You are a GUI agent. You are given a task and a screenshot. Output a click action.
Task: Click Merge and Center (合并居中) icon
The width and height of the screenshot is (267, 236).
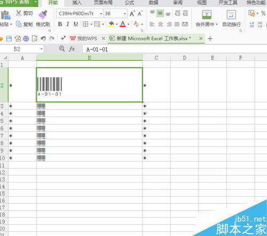click(207, 14)
